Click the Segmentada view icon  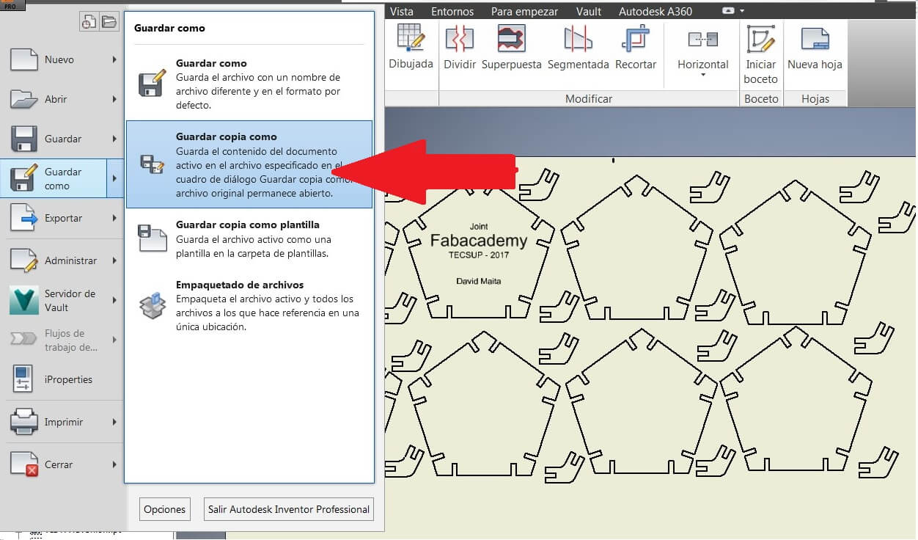(578, 38)
